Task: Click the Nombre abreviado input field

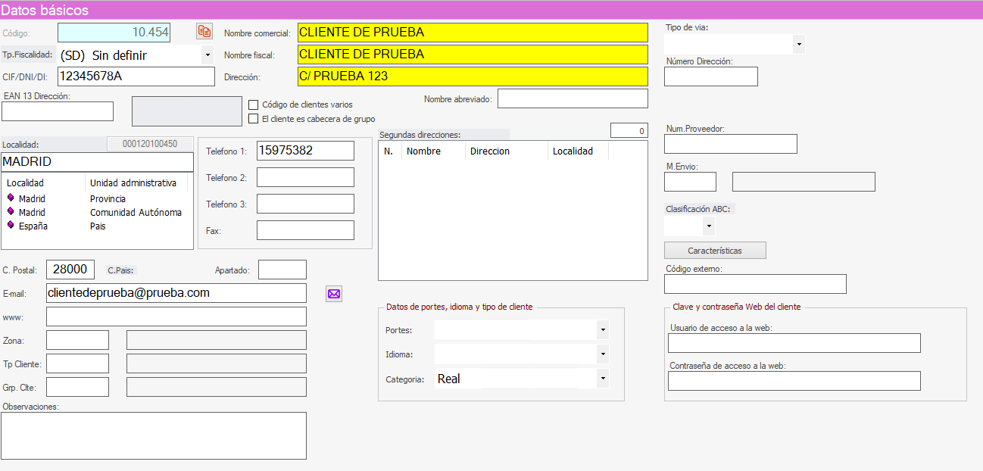Action: click(x=573, y=99)
